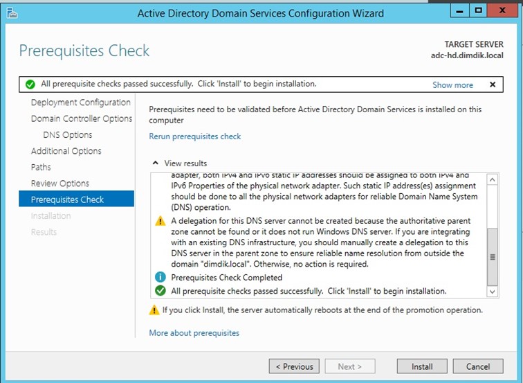
Task: Click the results scrollbar down arrow
Action: click(x=493, y=292)
